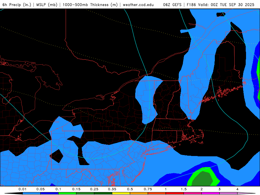Click the bright green 0.1–0.15 legend swatch
The height and width of the screenshot is (195, 260).
67,193
